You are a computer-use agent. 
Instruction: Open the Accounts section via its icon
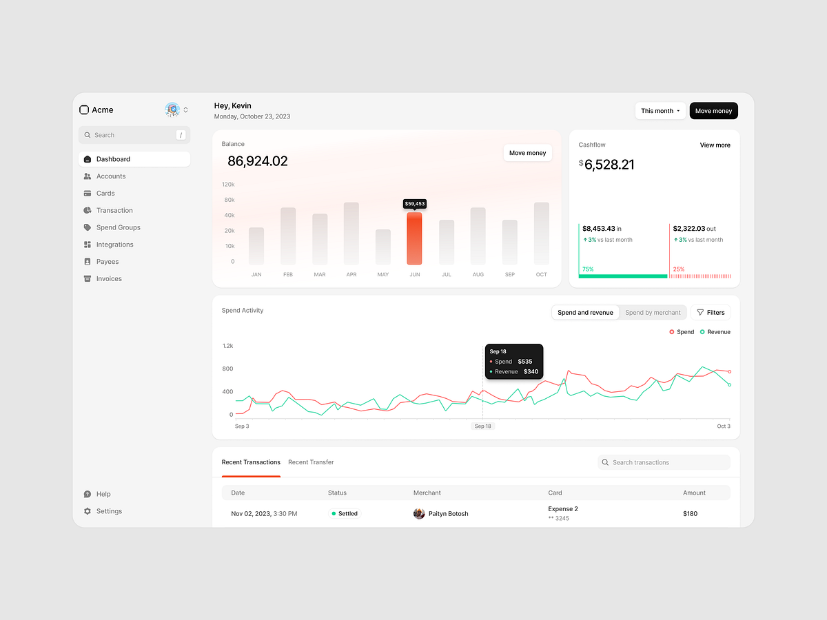click(x=88, y=176)
